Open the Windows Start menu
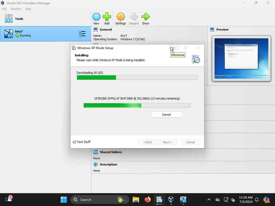This screenshot has width=275, height=206. pyautogui.click(x=64, y=200)
